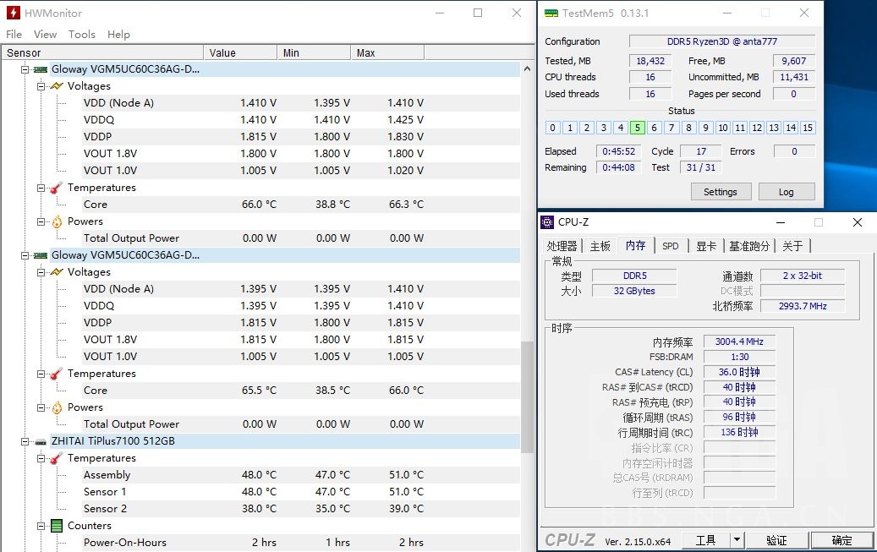Collapse the Voltages group of the first Gloway module
The width and height of the screenshot is (877, 552).
40,85
